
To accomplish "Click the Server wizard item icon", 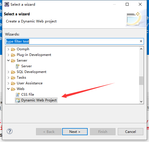I will [x=18, y=66].
